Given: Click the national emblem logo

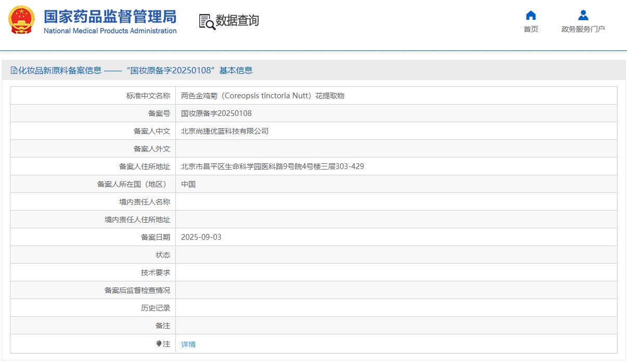Looking at the screenshot, I should click(x=22, y=21).
